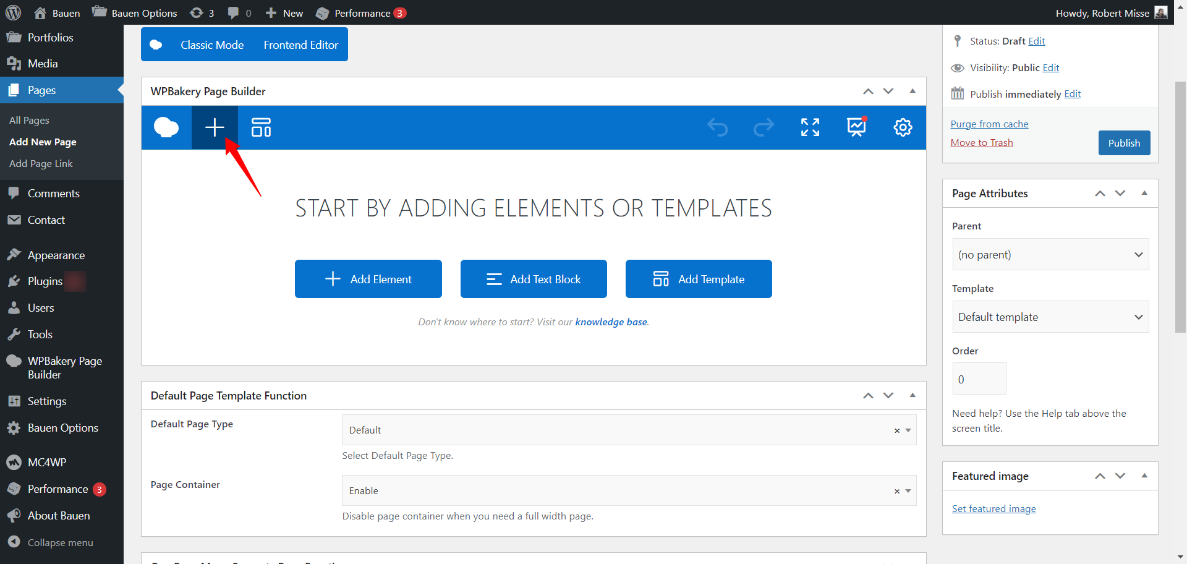Open page settings gear in builder toolbar

(x=903, y=127)
